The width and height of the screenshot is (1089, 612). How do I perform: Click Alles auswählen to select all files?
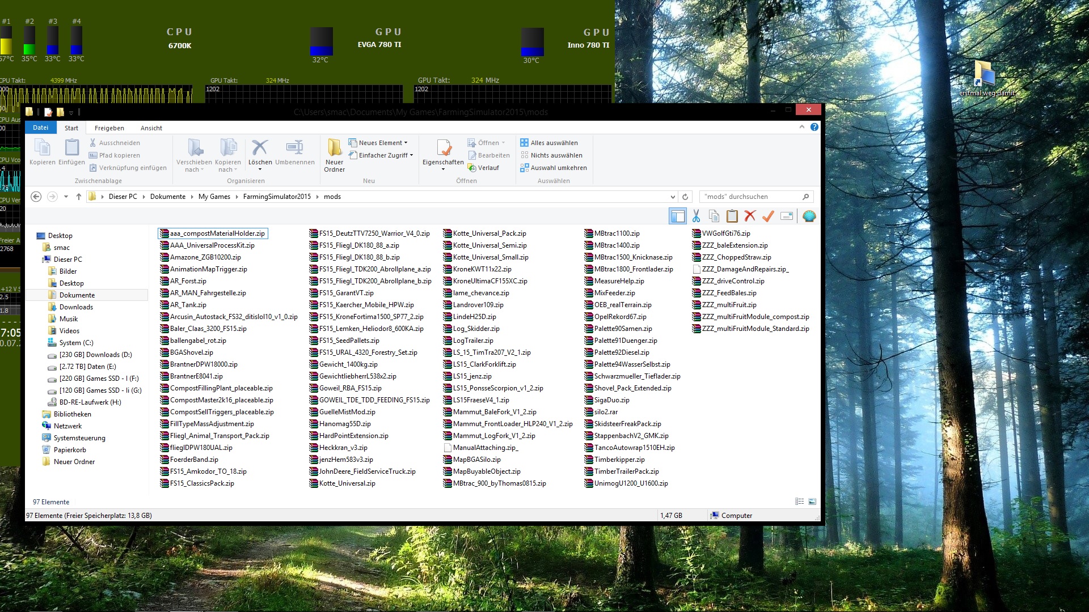tap(549, 143)
